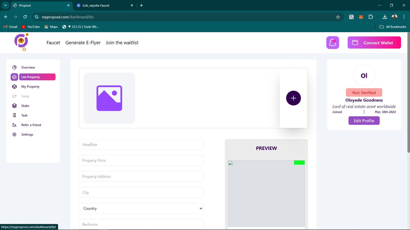This screenshot has height=230, width=410.
Task: Focus the Headline input field
Action: coord(141,144)
